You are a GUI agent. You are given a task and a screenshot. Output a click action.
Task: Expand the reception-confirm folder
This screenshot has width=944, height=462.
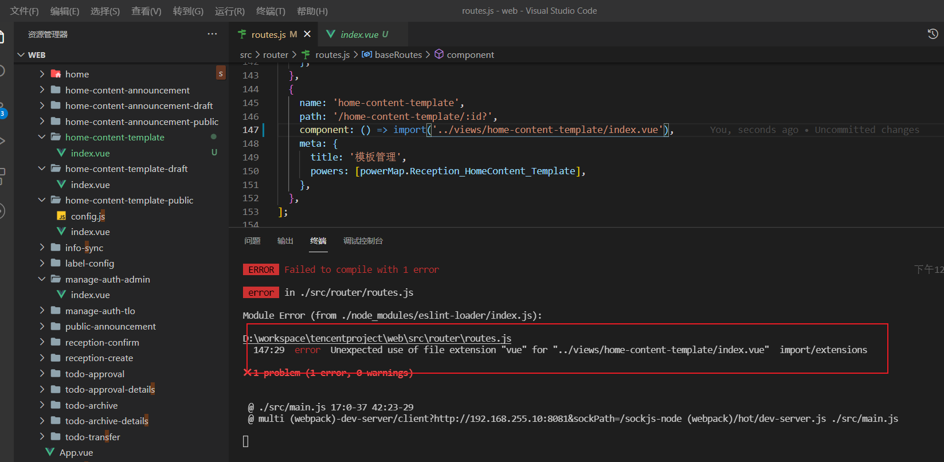(x=42, y=342)
